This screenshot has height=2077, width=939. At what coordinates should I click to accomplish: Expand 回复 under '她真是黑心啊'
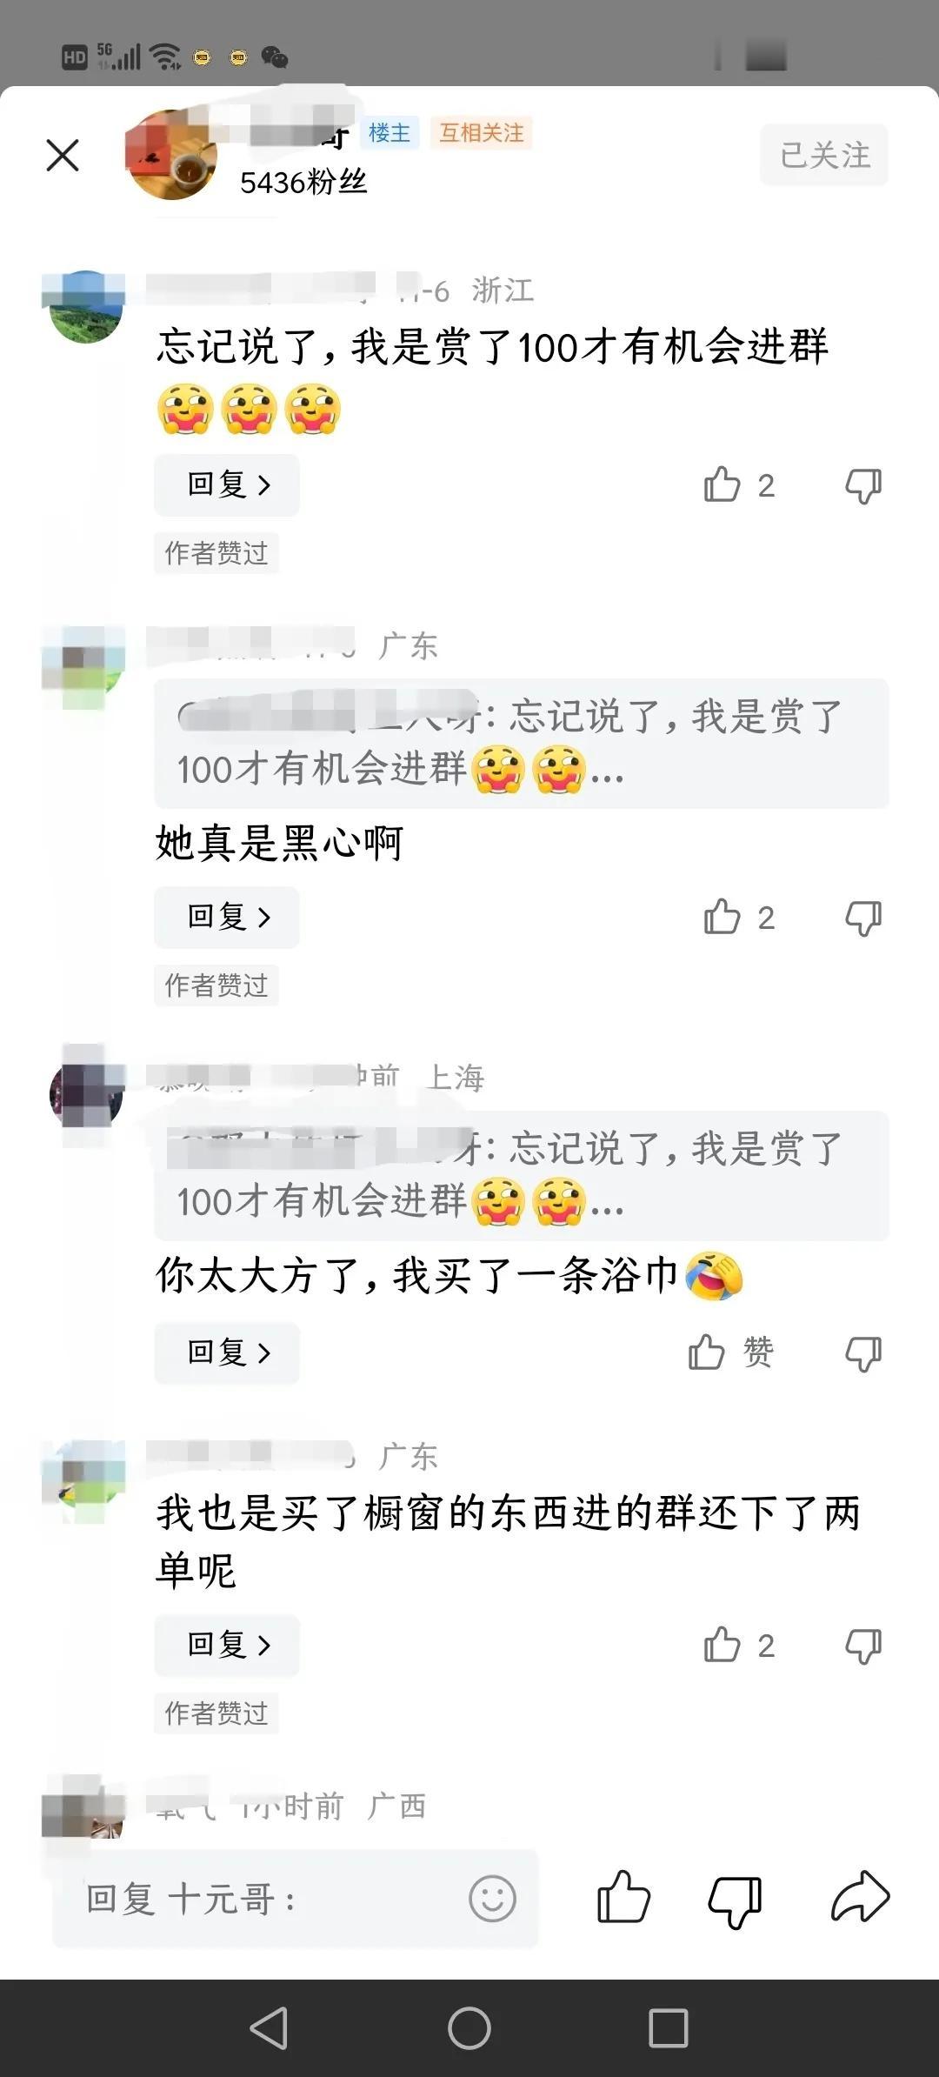227,917
